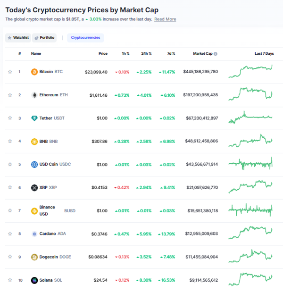The image size is (283, 293).
Task: Open the BNB name link
Action: click(x=49, y=142)
